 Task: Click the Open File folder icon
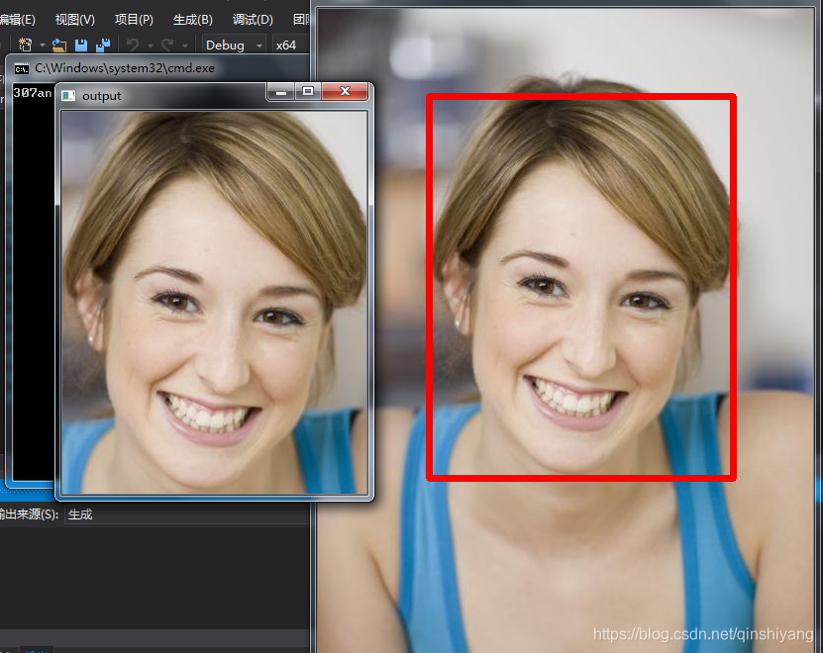click(x=58, y=46)
